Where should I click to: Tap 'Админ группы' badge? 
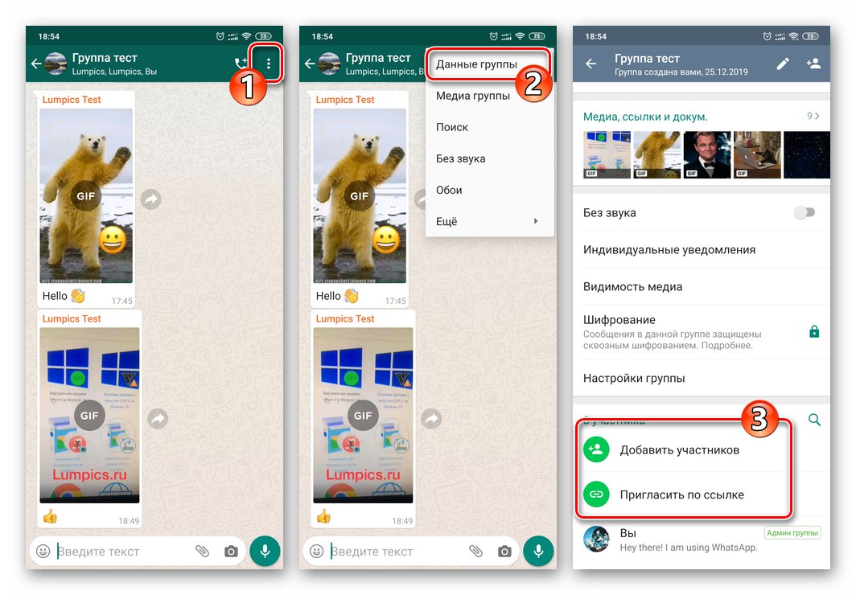coord(792,533)
